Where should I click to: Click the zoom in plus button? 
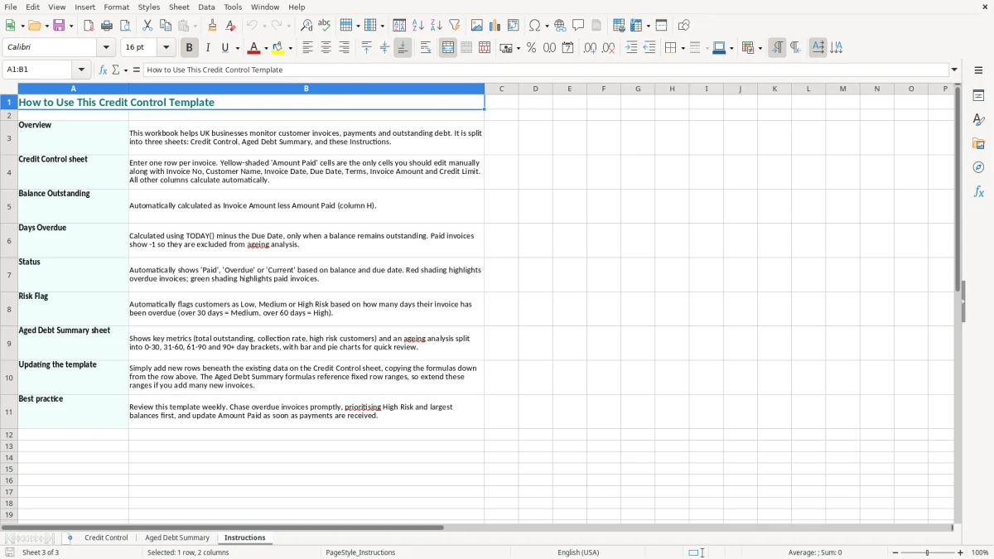tap(961, 552)
